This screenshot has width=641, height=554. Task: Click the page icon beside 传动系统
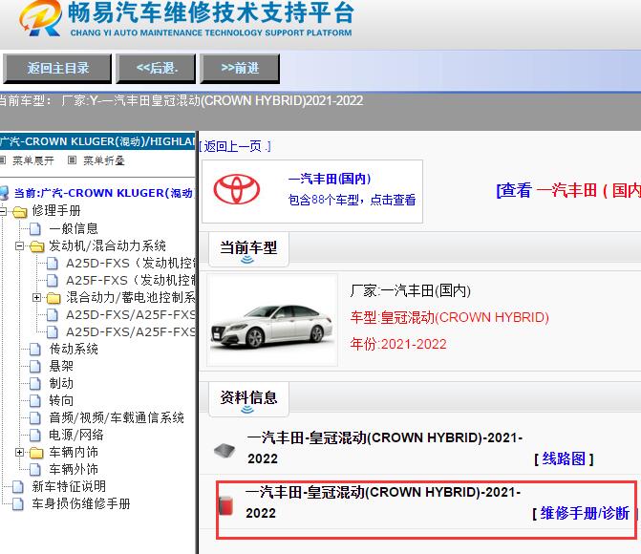[35, 350]
